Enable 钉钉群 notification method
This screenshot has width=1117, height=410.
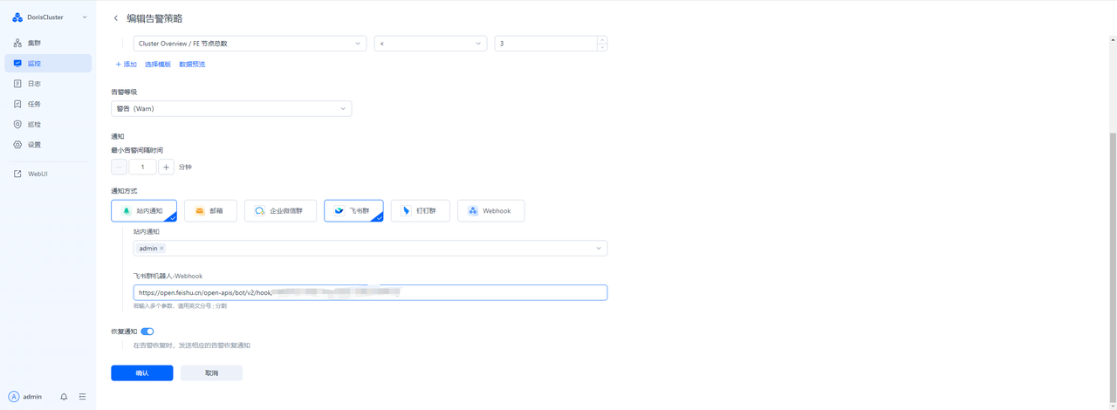pos(420,211)
